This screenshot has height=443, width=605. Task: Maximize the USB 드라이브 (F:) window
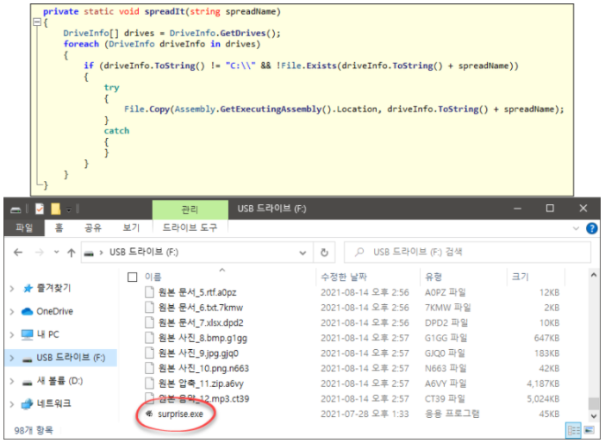click(x=550, y=209)
